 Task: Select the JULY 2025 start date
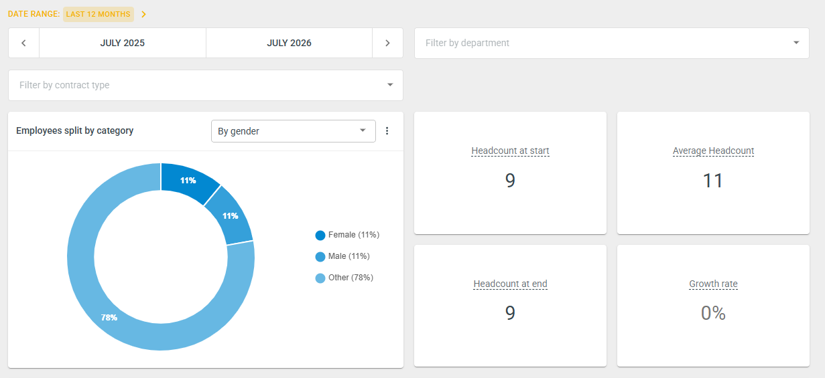[x=123, y=43]
